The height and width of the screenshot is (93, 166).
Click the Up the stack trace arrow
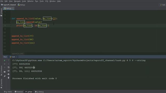(x=9, y=60)
